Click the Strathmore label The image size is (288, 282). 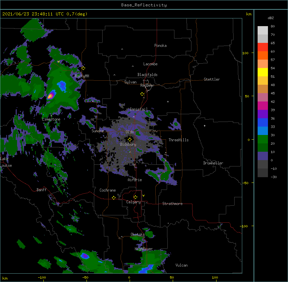[x=172, y=204]
